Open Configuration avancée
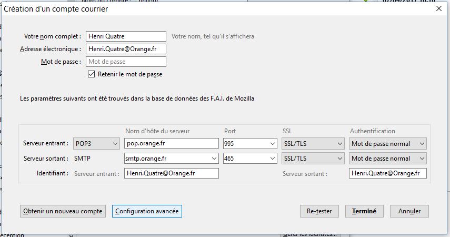The image size is (450, 237). pos(147,211)
